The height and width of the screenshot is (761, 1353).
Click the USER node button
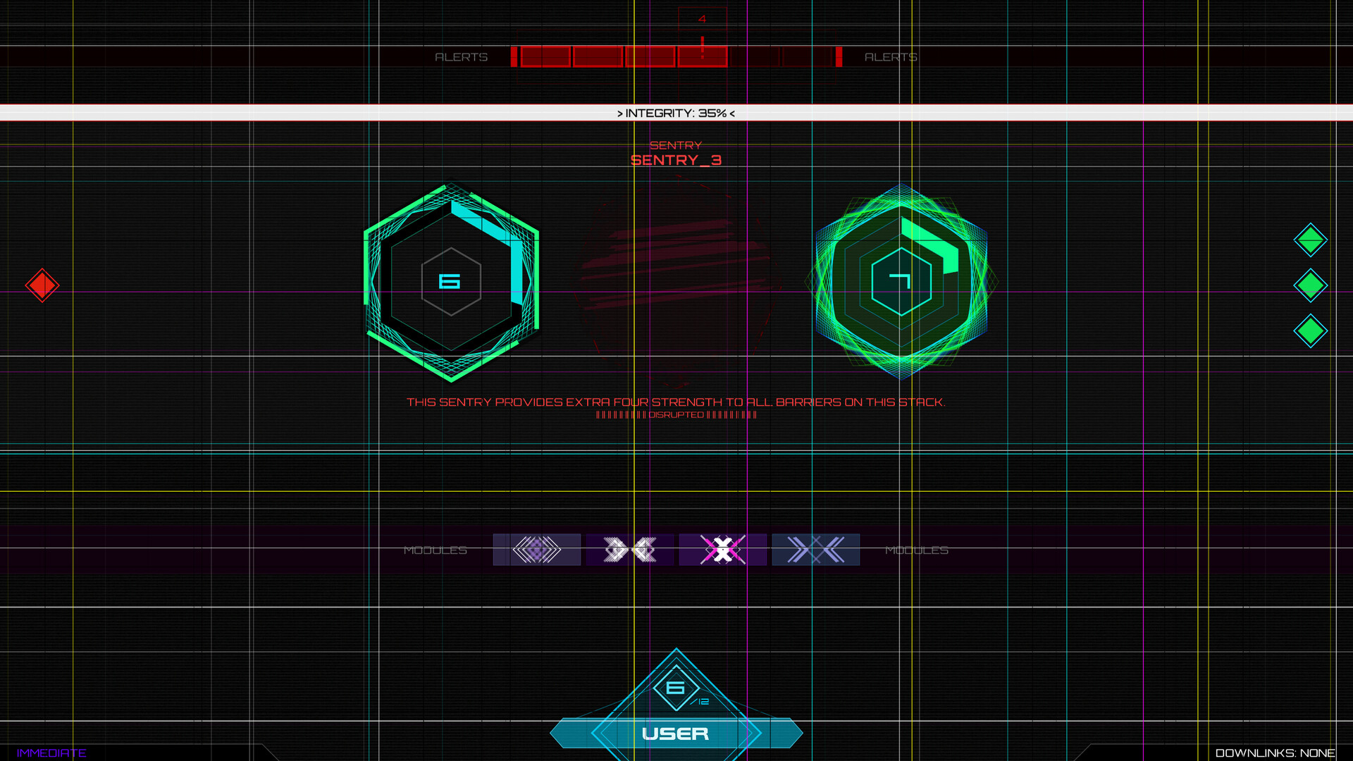click(x=675, y=733)
